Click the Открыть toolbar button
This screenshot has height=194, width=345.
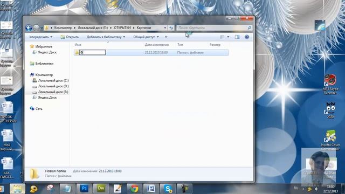[x=70, y=37]
